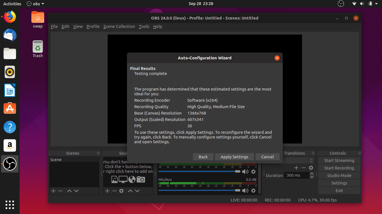Add a new scene with the plus icon
Screen dimensions: 382x214
[53, 191]
